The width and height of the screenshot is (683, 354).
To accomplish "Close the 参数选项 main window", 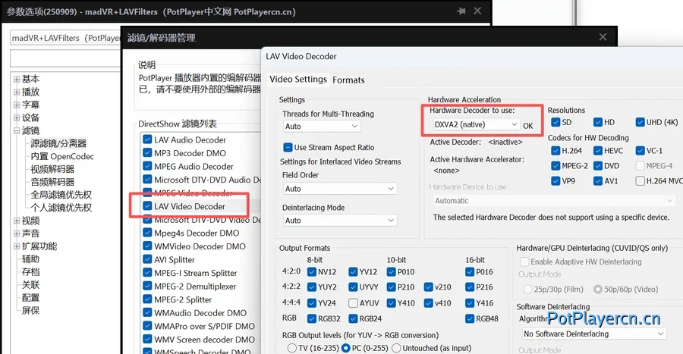I will pos(478,11).
